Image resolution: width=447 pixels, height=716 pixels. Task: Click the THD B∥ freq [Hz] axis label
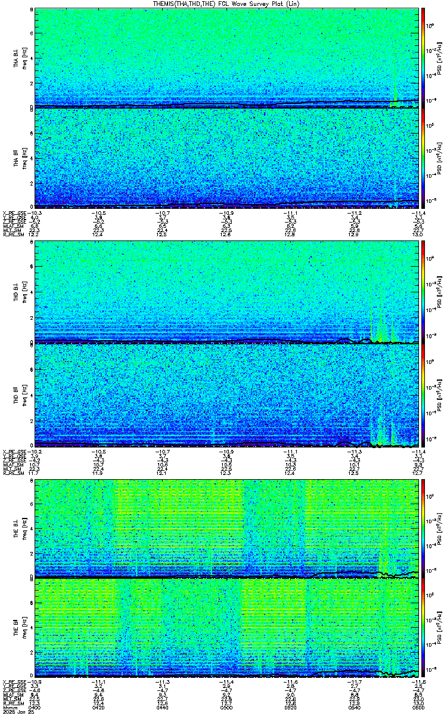[25, 394]
